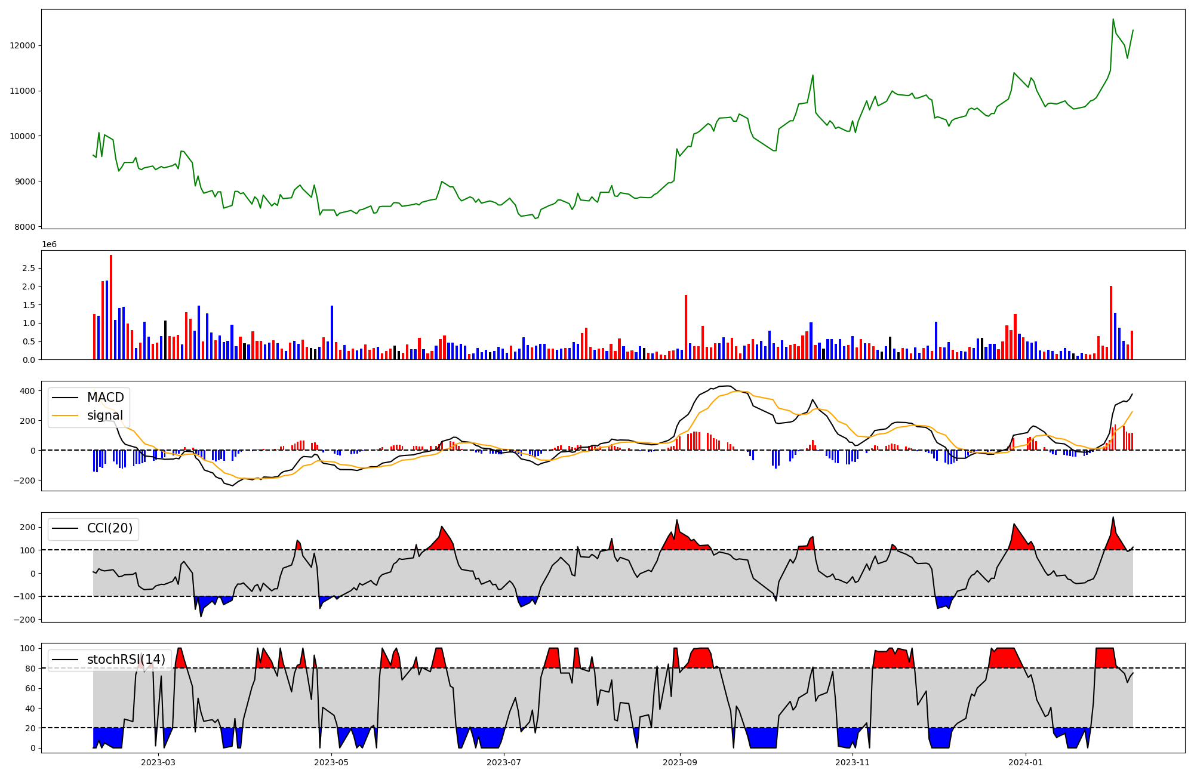Select the orange signal line swatch in legend

[65, 415]
